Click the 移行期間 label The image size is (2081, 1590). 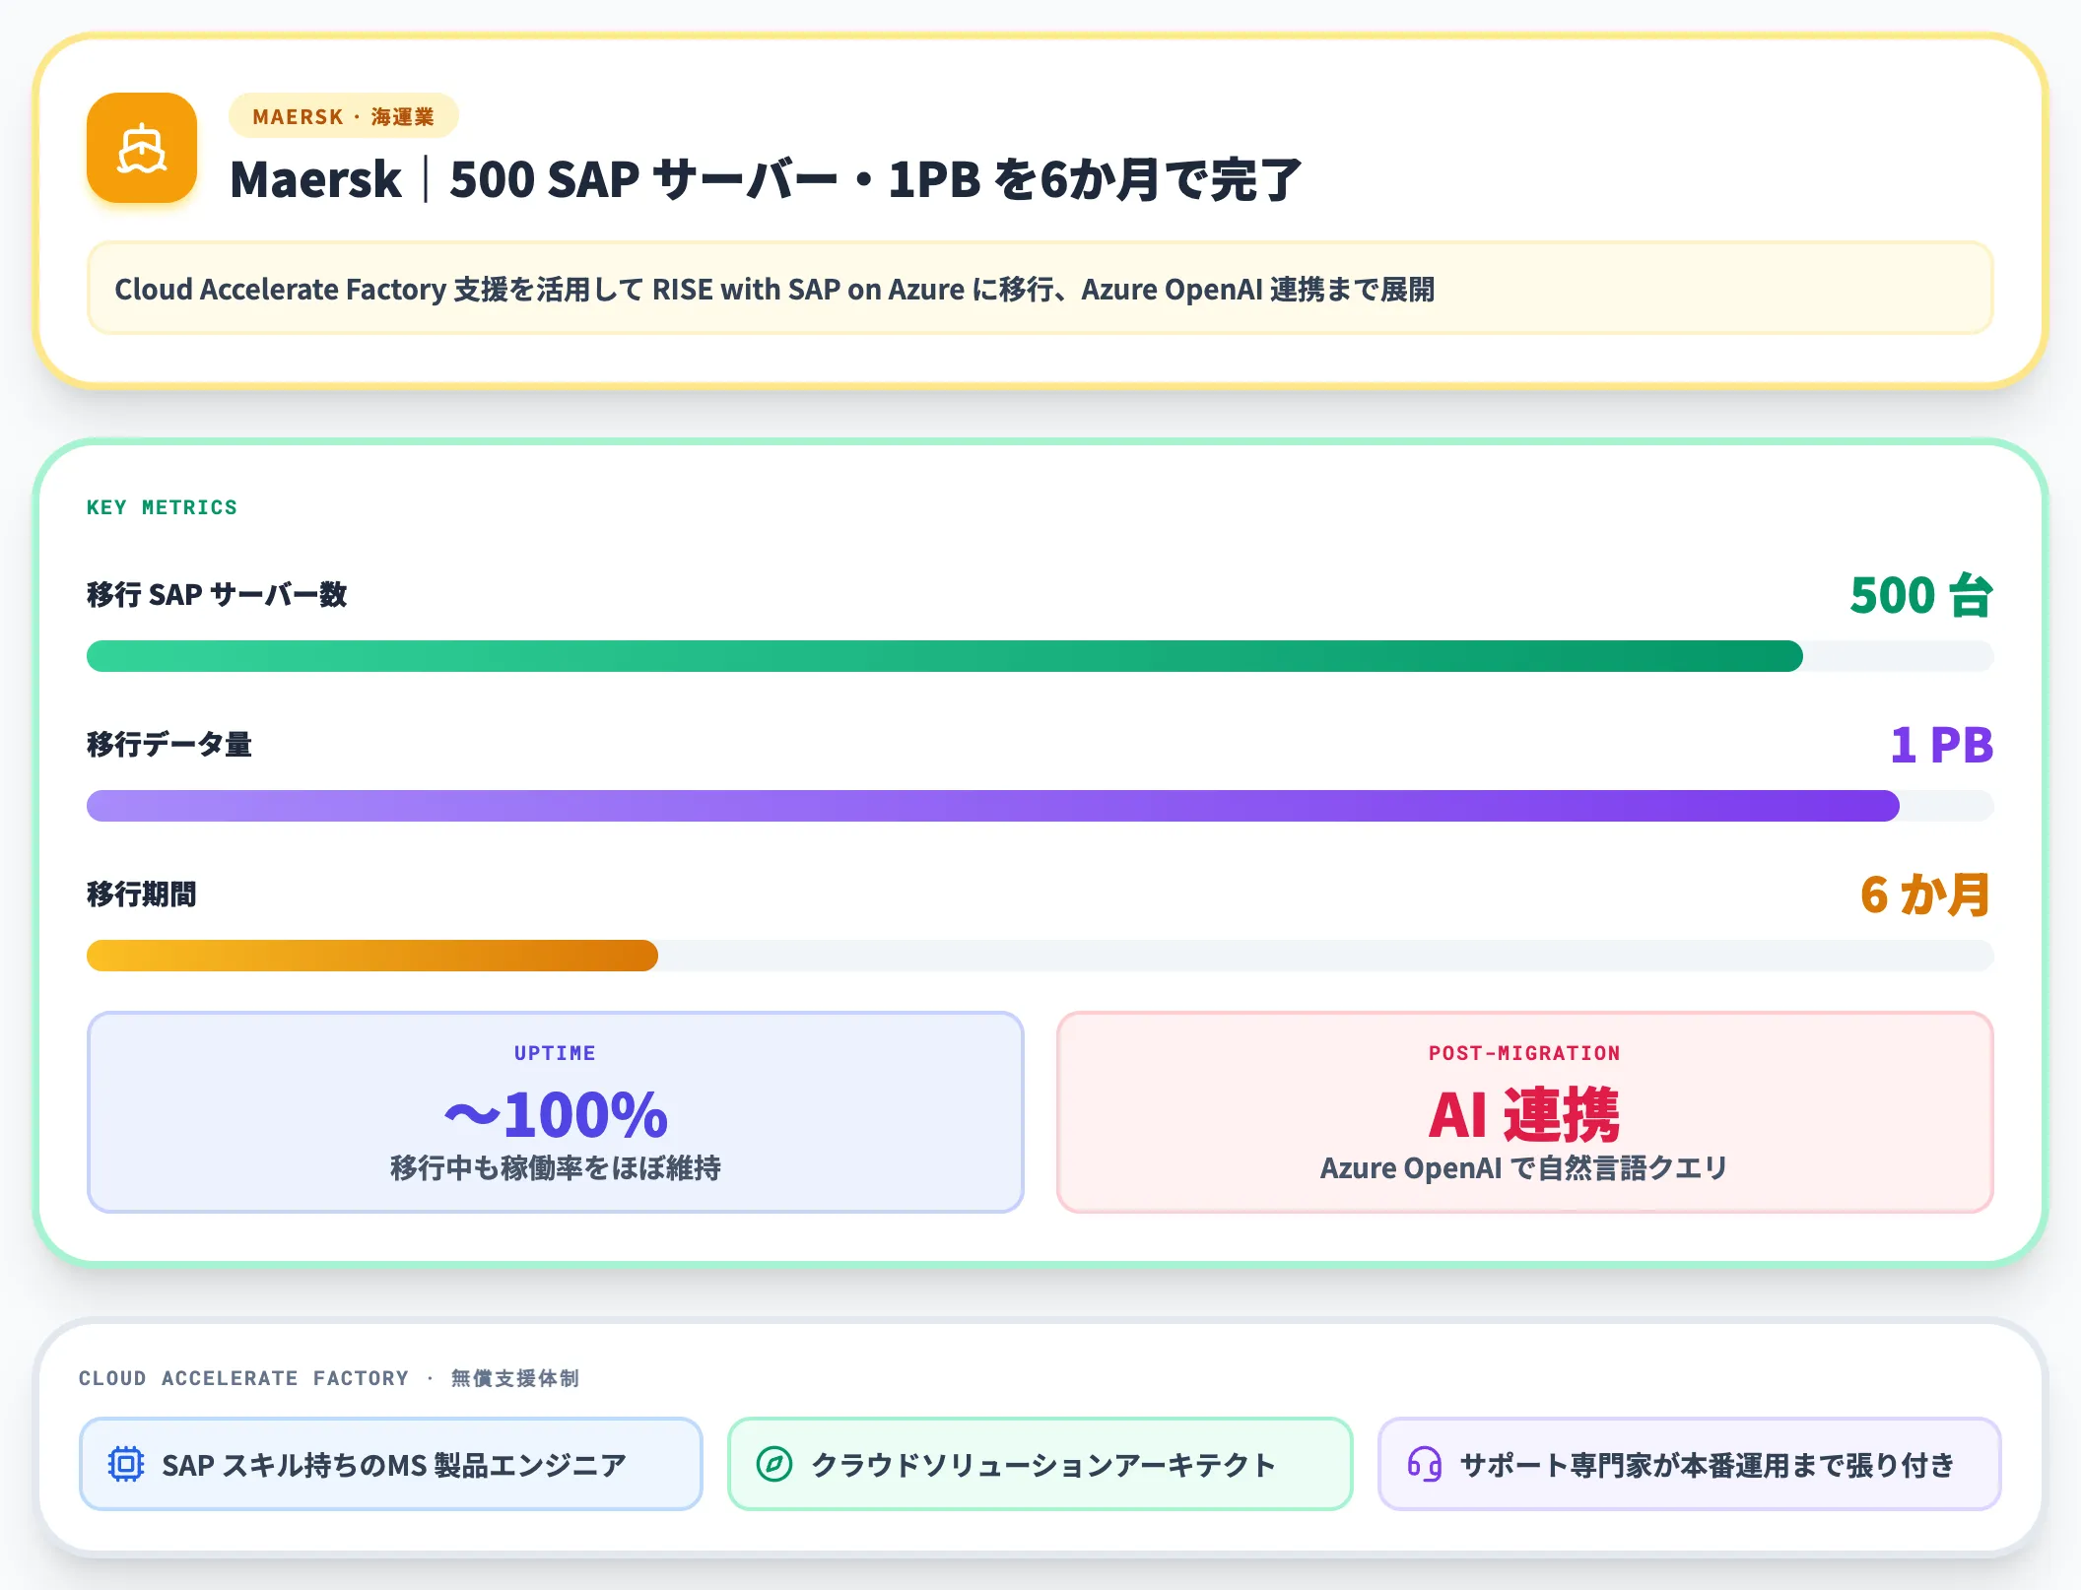(142, 894)
